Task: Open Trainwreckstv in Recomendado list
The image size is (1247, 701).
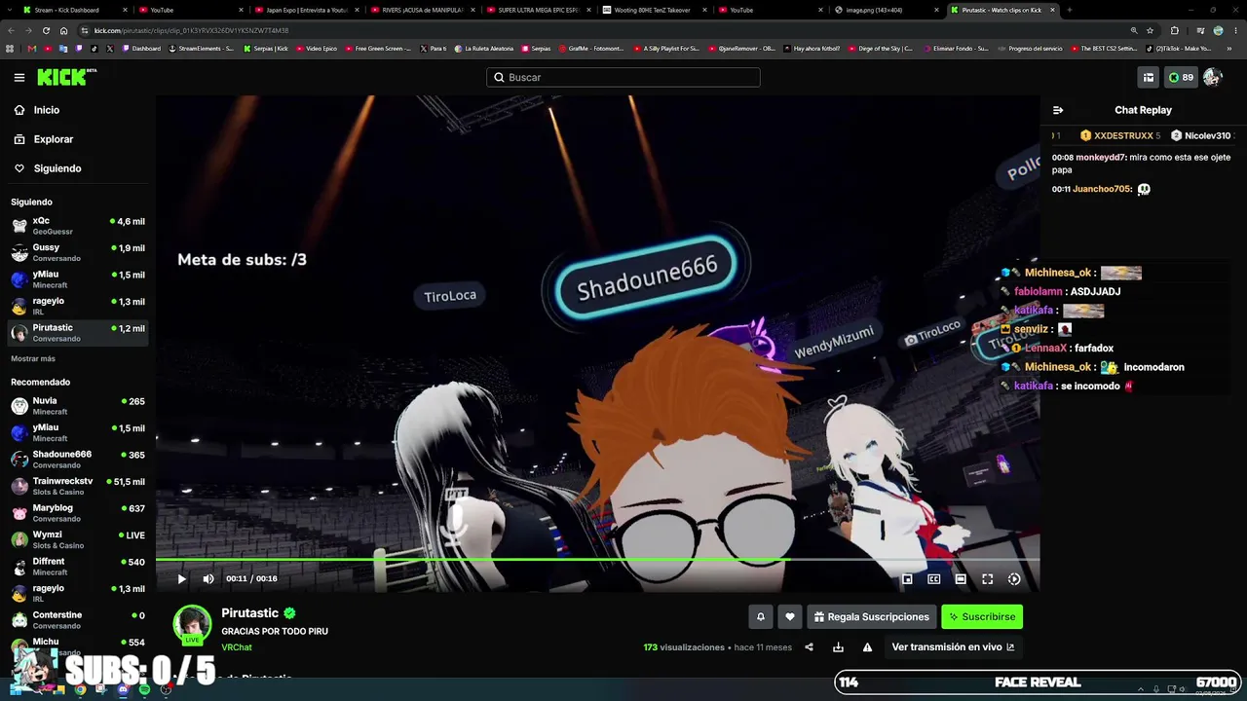Action: point(78,486)
